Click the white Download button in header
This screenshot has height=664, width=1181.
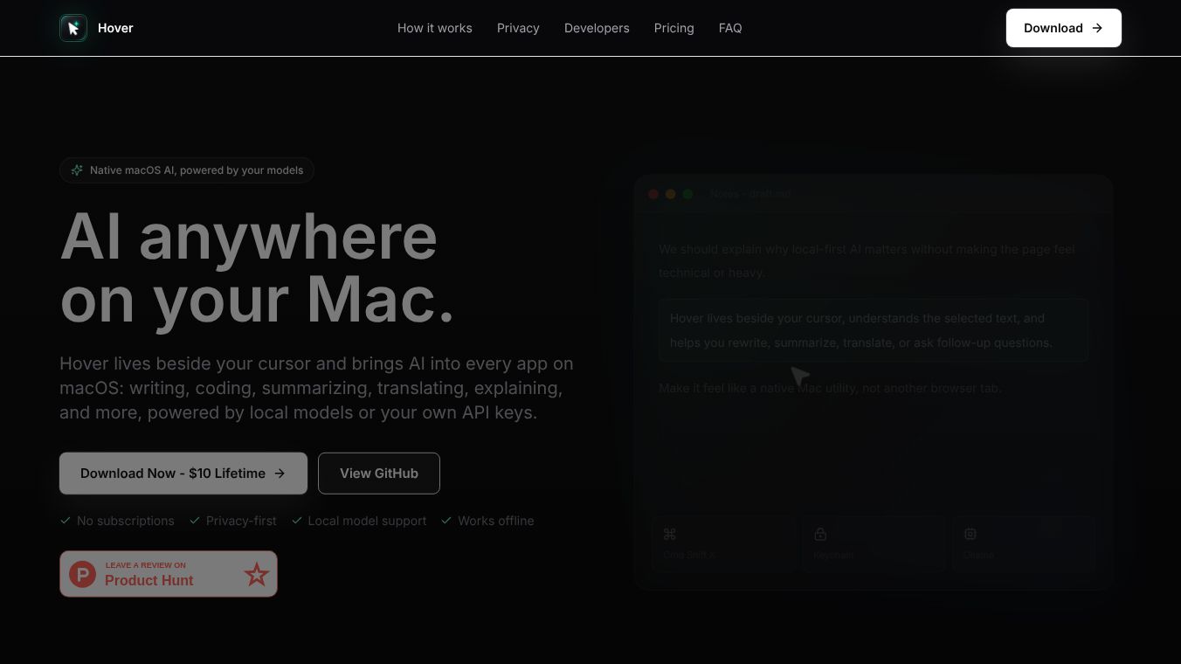1064,28
